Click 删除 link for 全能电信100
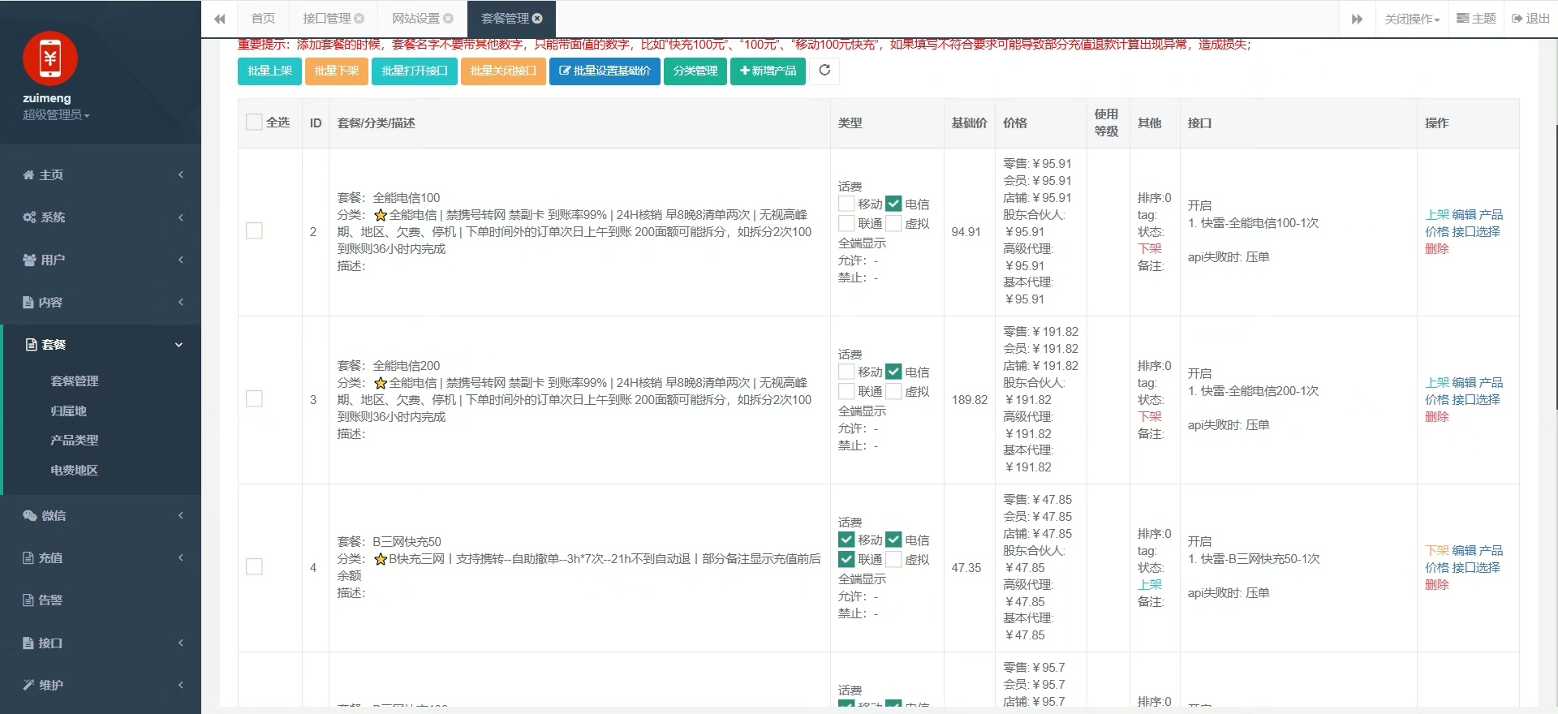Viewport: 1558px width, 714px height. tap(1437, 248)
